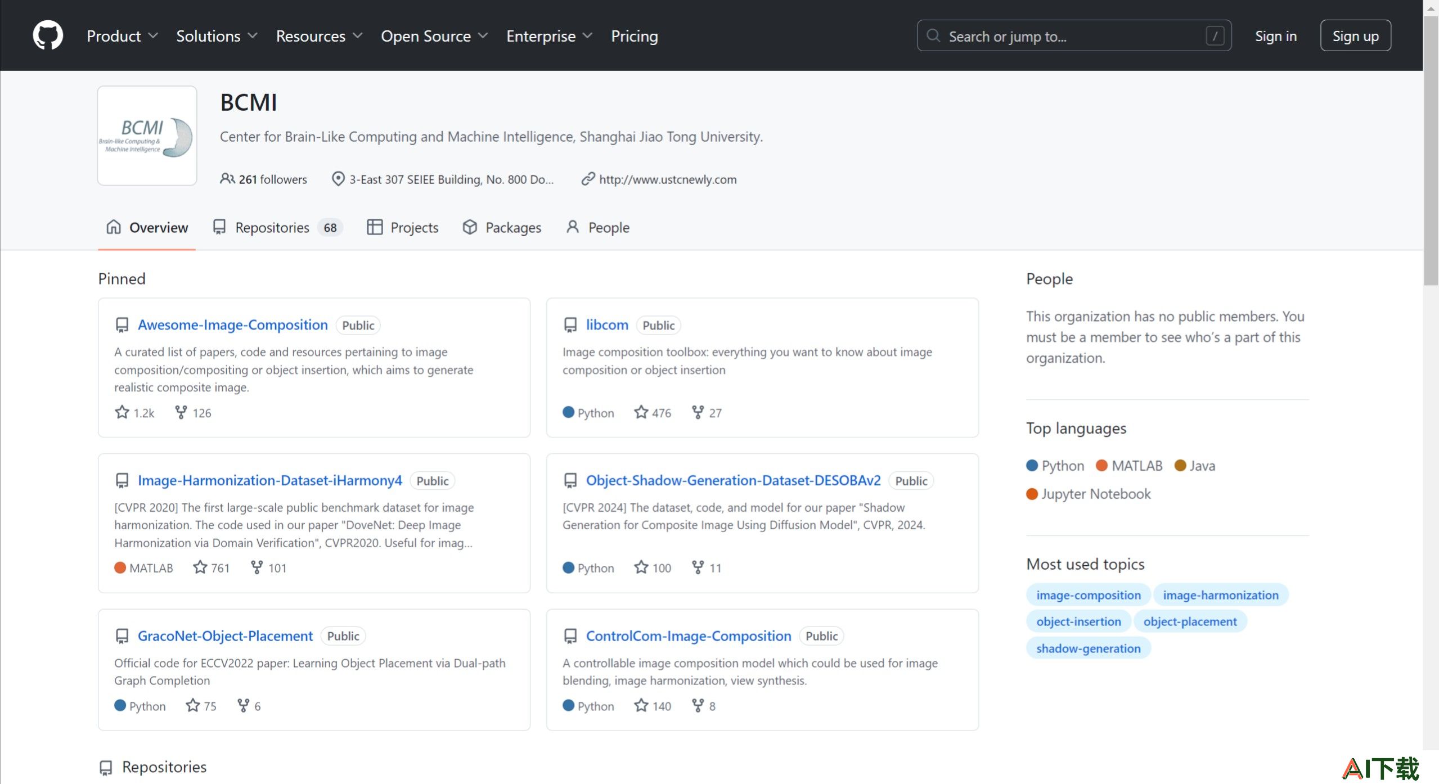Click the BCMI organization avatar
1439x784 pixels.
147,136
